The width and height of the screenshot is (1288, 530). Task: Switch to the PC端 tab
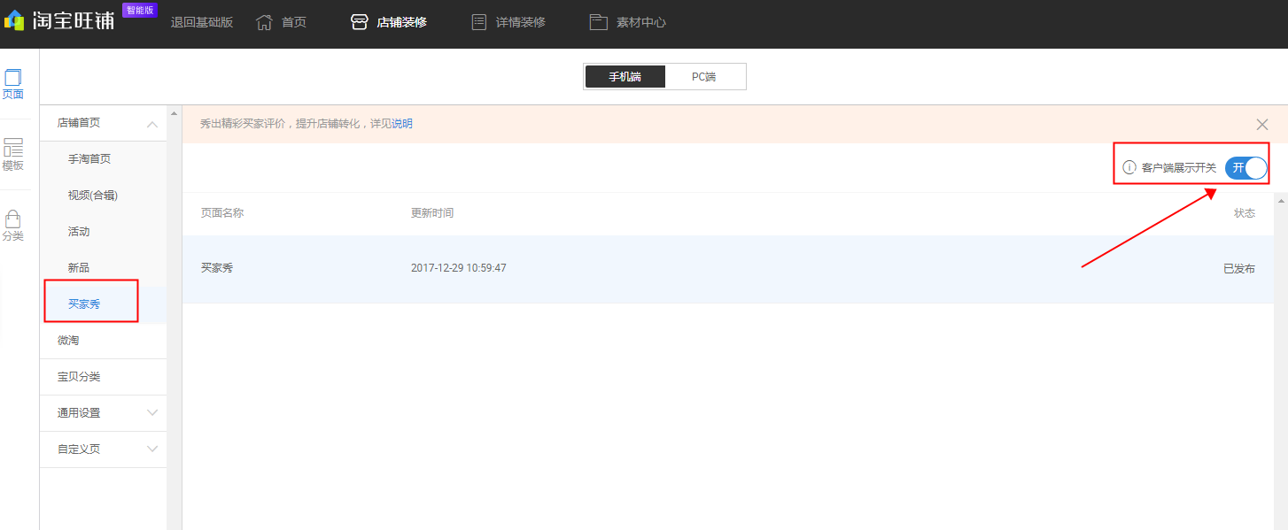click(705, 76)
